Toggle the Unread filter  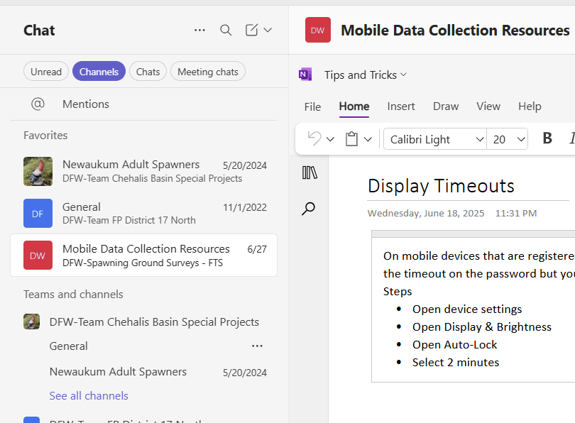point(45,71)
